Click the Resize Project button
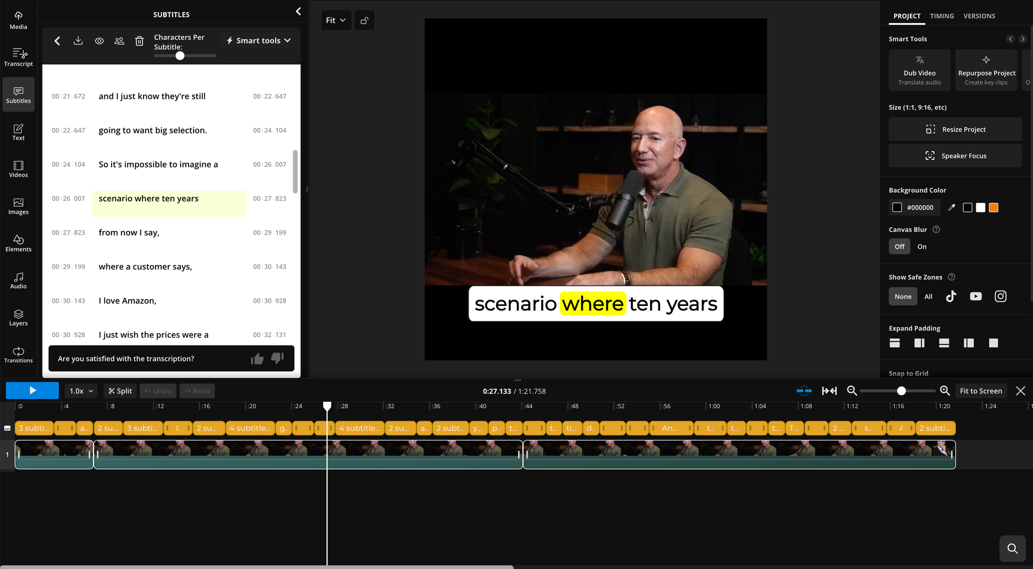The width and height of the screenshot is (1033, 569). (954, 129)
